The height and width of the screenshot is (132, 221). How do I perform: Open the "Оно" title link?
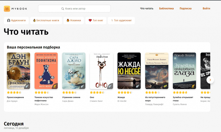pyautogui.click(x=92, y=97)
